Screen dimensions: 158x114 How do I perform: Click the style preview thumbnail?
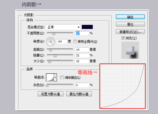(130, 50)
